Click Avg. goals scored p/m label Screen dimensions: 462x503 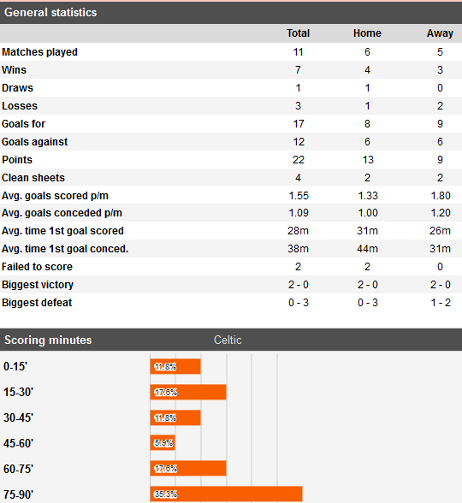(x=55, y=196)
